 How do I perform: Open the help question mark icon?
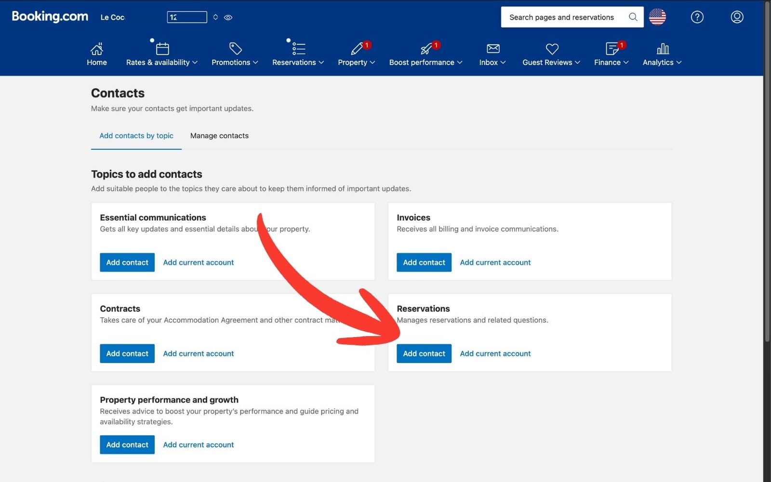click(x=697, y=17)
